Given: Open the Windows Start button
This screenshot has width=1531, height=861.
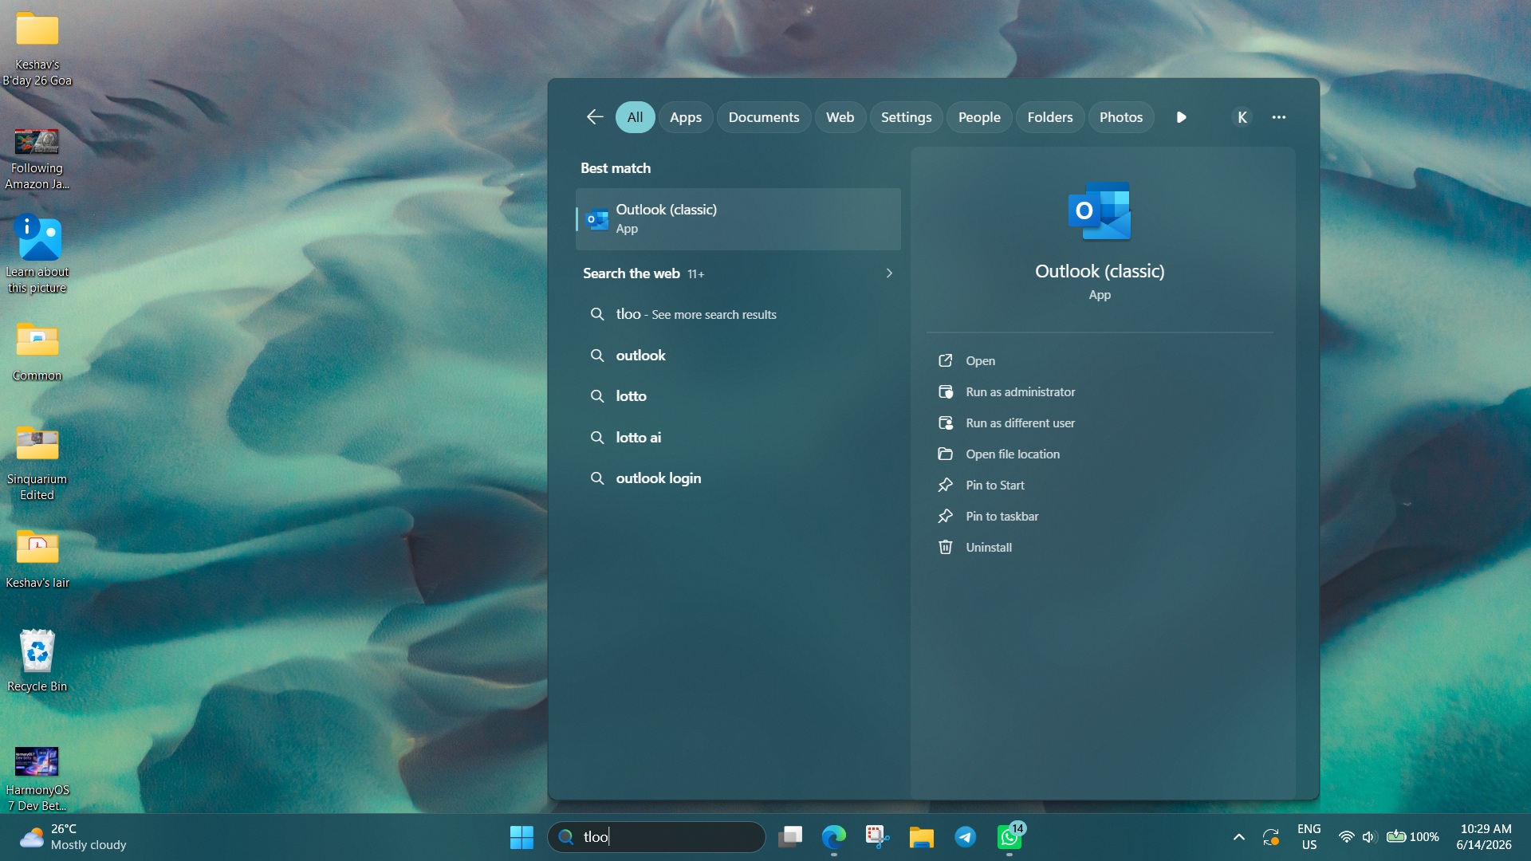Looking at the screenshot, I should tap(521, 837).
